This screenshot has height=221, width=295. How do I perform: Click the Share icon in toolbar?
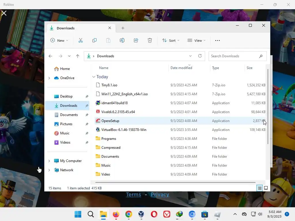(136, 40)
